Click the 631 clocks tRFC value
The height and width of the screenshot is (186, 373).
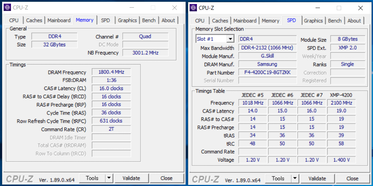pos(111,121)
